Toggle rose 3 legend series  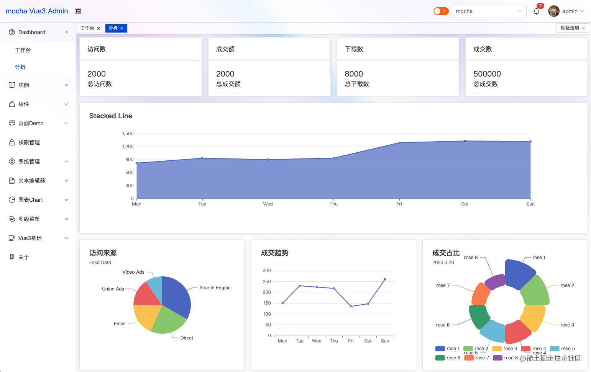point(504,349)
